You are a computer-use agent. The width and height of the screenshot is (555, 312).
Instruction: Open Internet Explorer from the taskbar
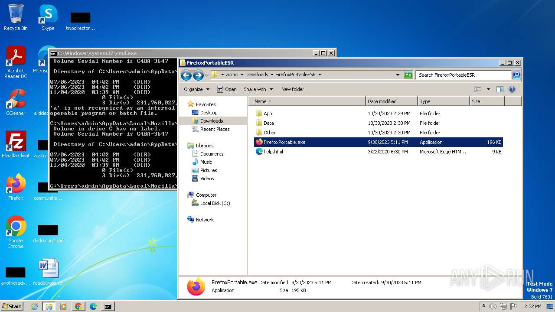[x=34, y=306]
